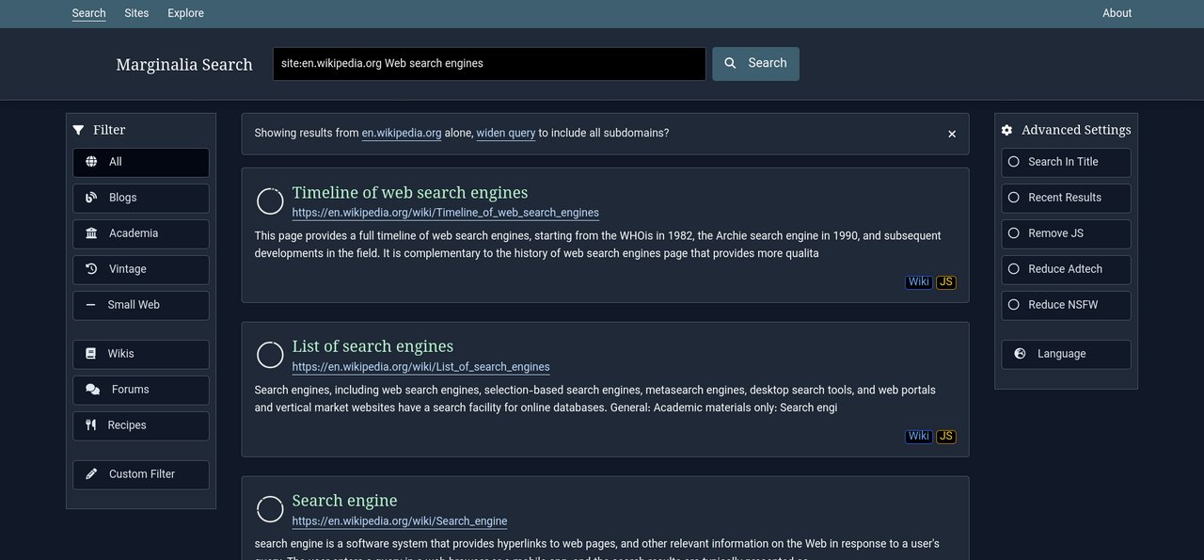1204x560 pixels.
Task: Click the Vintage history clock icon
Action: click(91, 269)
